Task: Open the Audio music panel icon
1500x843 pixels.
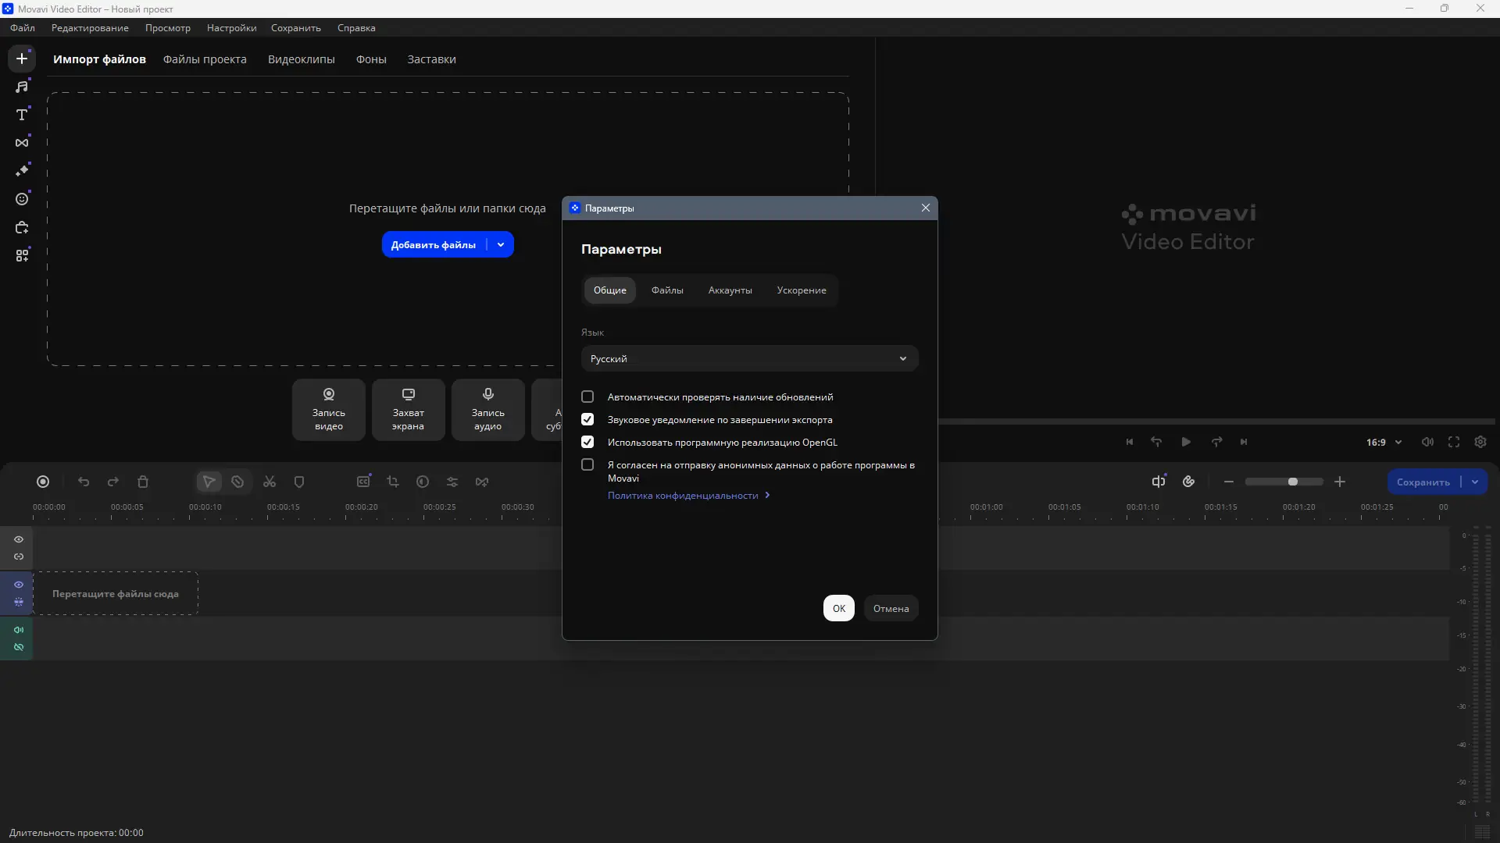Action: tap(22, 87)
